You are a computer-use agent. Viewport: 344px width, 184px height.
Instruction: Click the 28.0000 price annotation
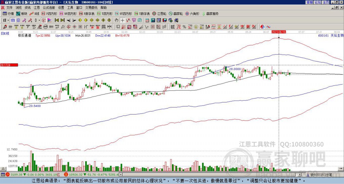(x=235, y=69)
